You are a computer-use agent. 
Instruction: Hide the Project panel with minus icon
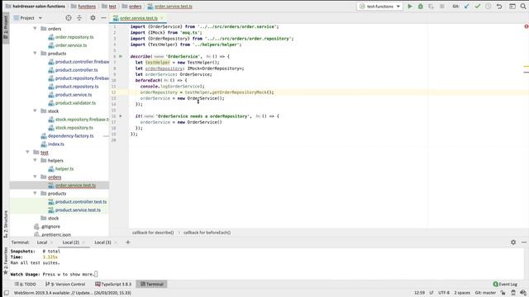coord(103,18)
